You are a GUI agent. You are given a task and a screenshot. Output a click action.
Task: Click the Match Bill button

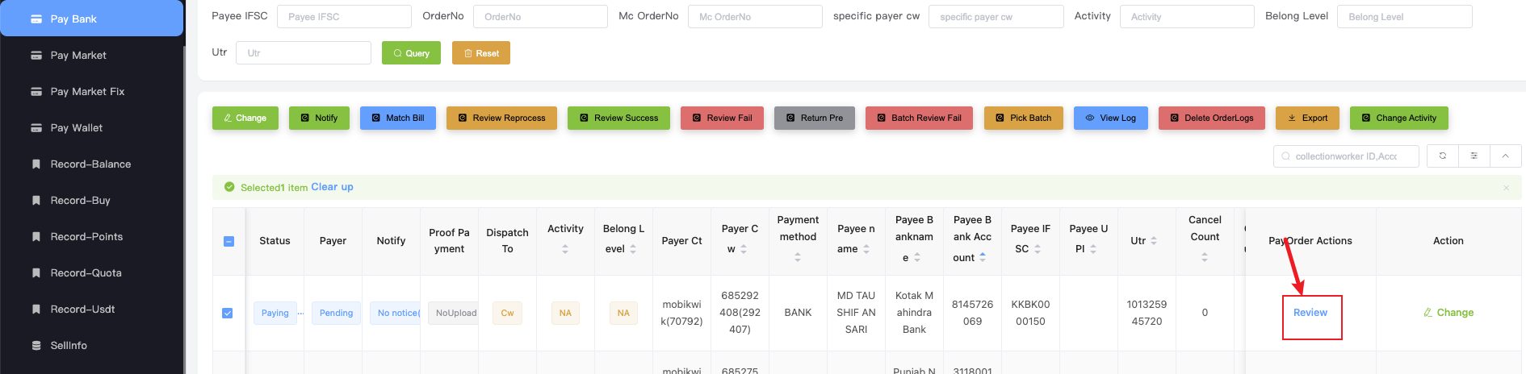(x=397, y=118)
